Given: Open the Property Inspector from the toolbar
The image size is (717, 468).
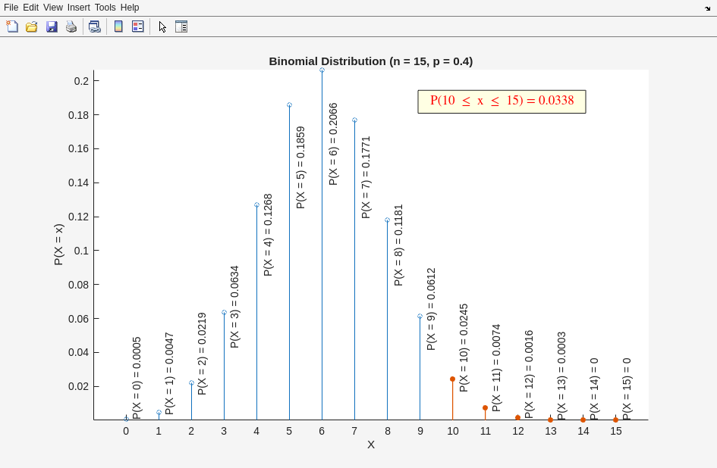Looking at the screenshot, I should pos(181,27).
